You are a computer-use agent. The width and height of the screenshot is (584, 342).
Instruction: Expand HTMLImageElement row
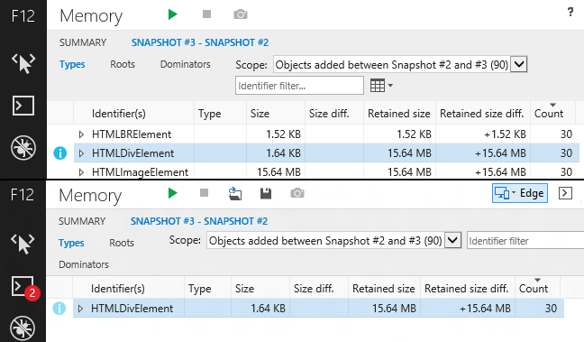point(81,172)
